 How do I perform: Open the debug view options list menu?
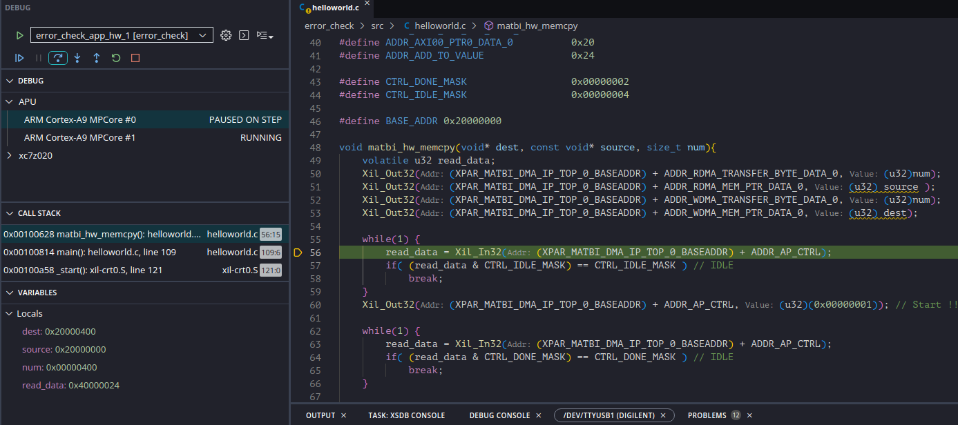point(265,35)
